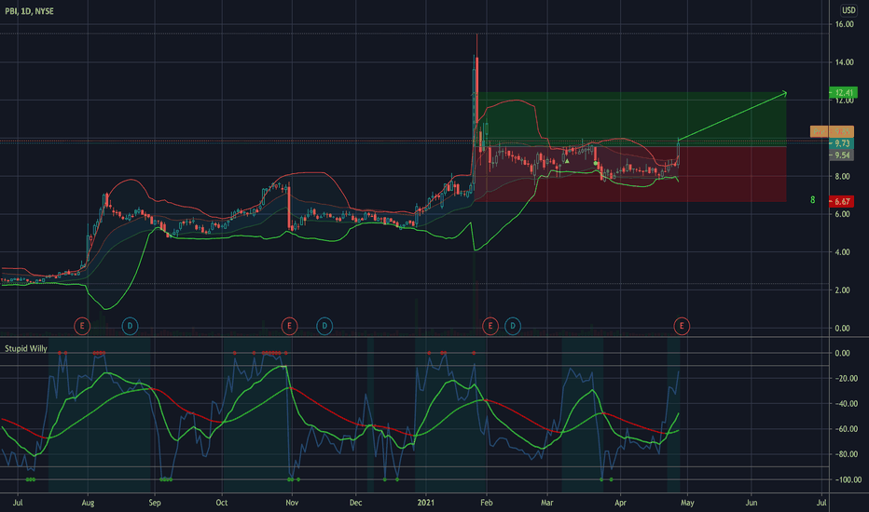Select the green profit zone of the position
Viewport: 869px width, 512px height.
point(632,119)
